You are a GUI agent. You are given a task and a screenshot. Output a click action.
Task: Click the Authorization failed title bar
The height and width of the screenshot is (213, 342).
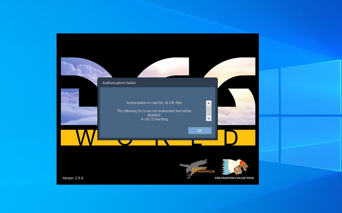point(157,83)
